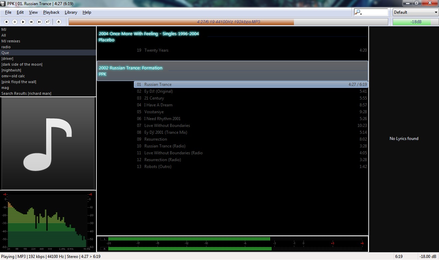Skip to the previous track
This screenshot has height=260, width=439.
point(31,22)
